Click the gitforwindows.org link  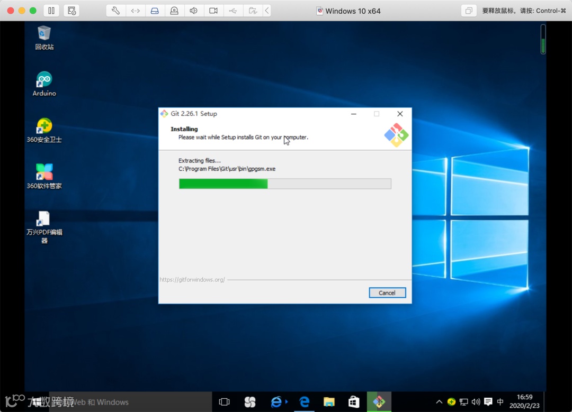pos(192,280)
